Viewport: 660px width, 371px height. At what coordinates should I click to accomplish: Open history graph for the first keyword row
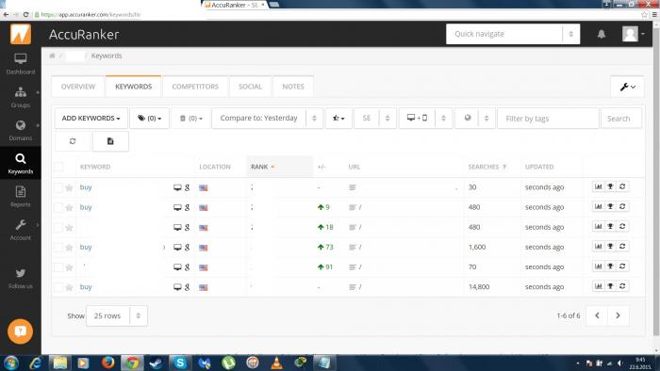pos(598,186)
